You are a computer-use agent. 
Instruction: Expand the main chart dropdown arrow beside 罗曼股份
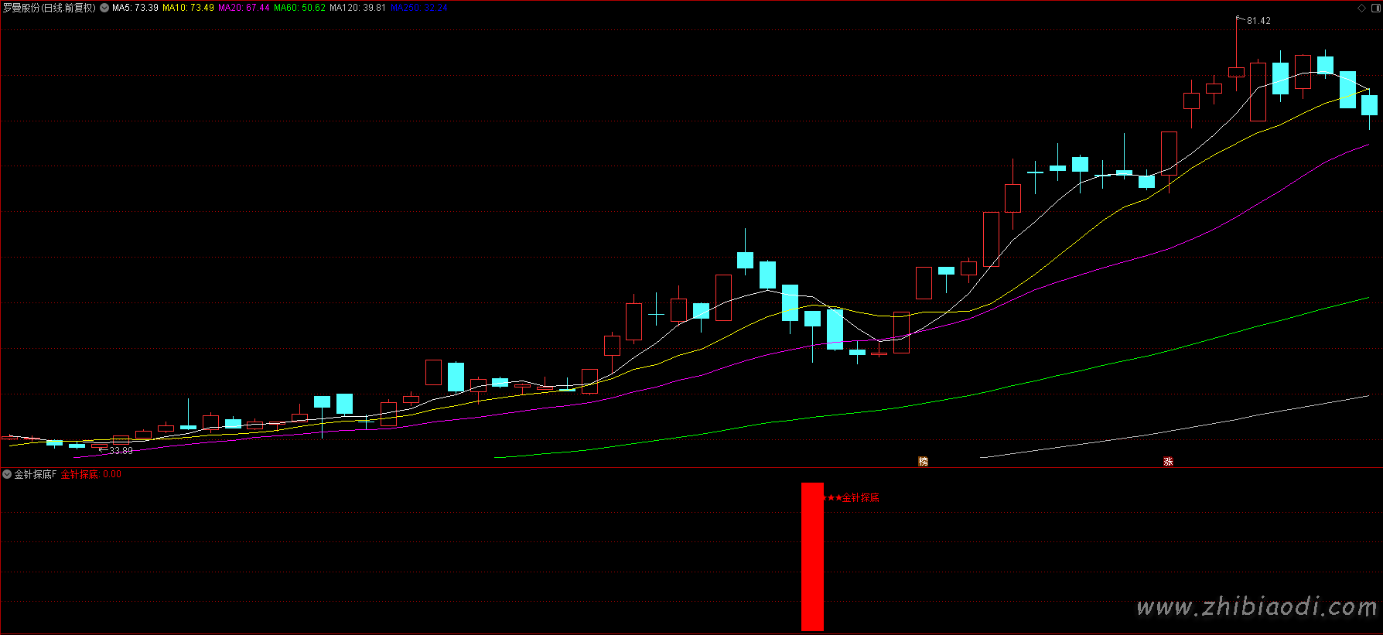104,8
